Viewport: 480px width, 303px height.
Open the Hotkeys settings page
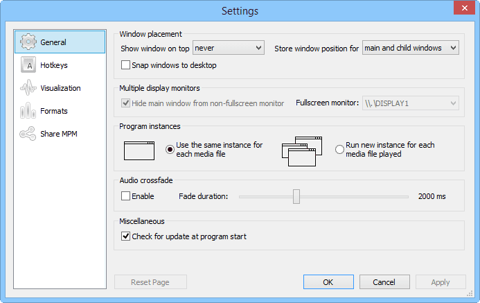click(53, 65)
